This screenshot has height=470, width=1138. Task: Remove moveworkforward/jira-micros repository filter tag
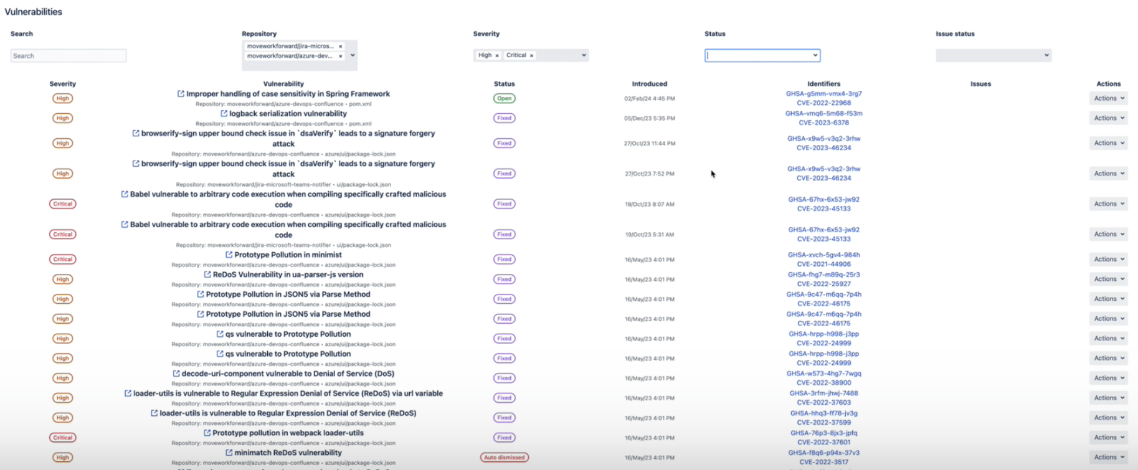pos(340,46)
